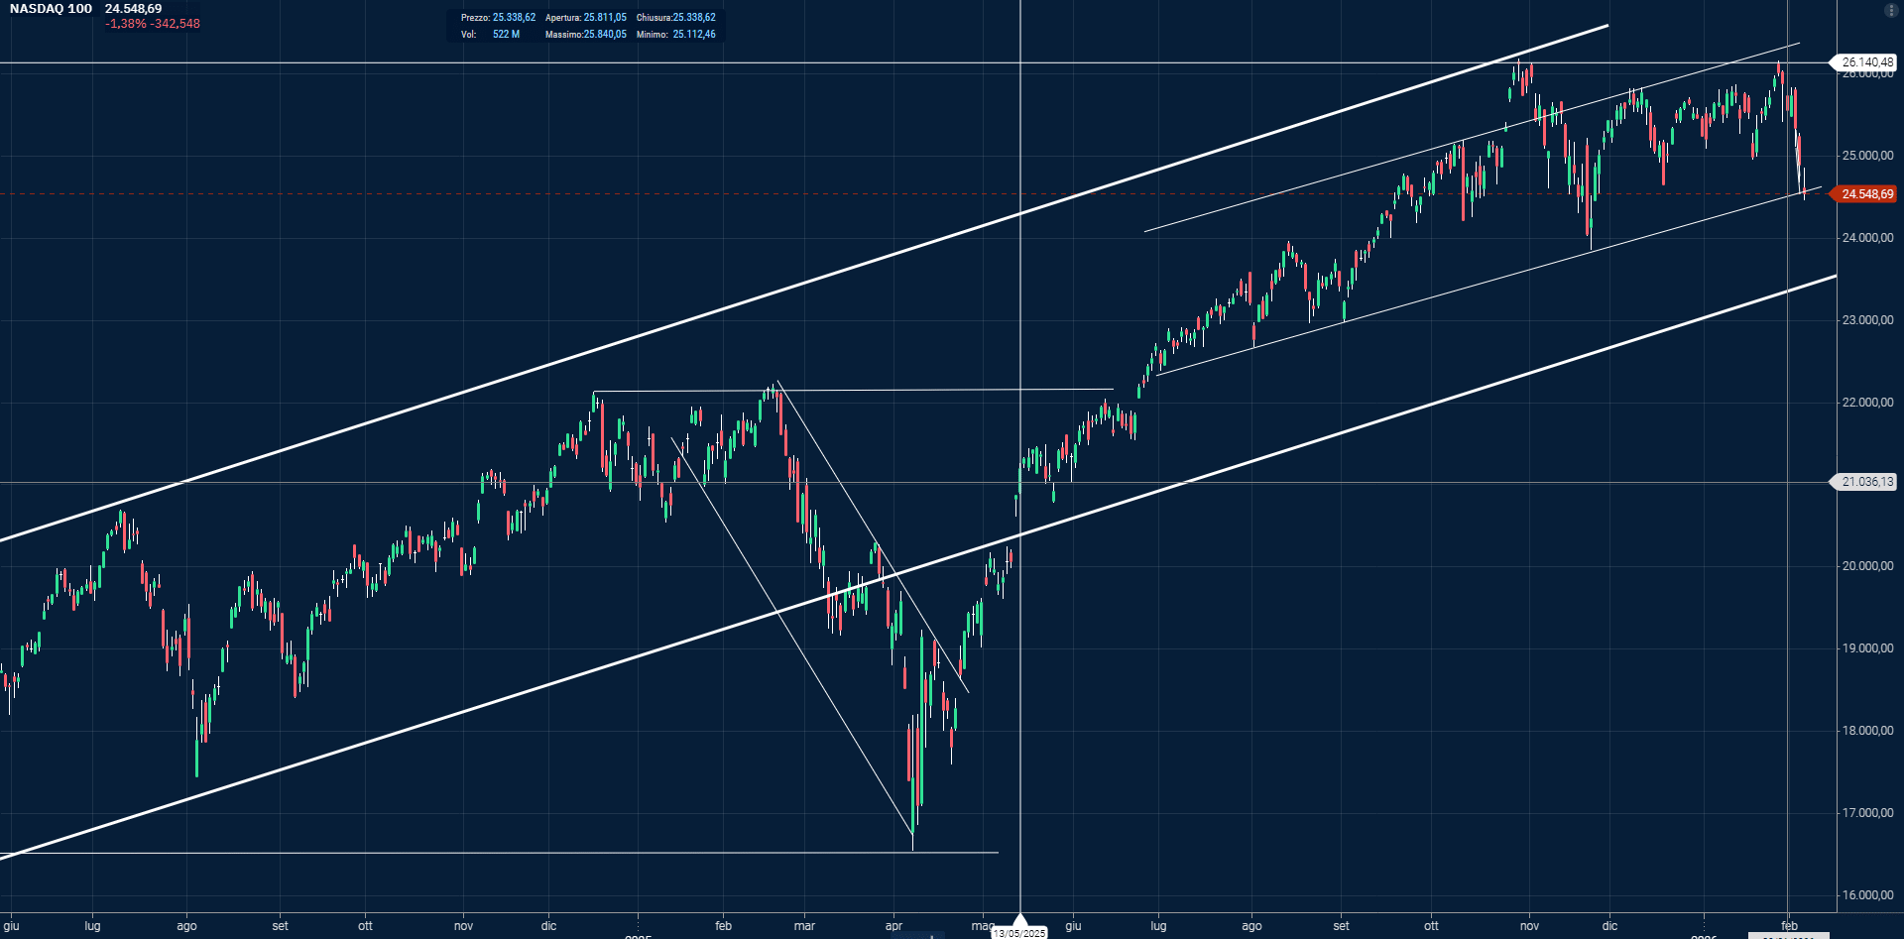Click the Minimo value in the info box
The image size is (1904, 939).
(x=693, y=35)
